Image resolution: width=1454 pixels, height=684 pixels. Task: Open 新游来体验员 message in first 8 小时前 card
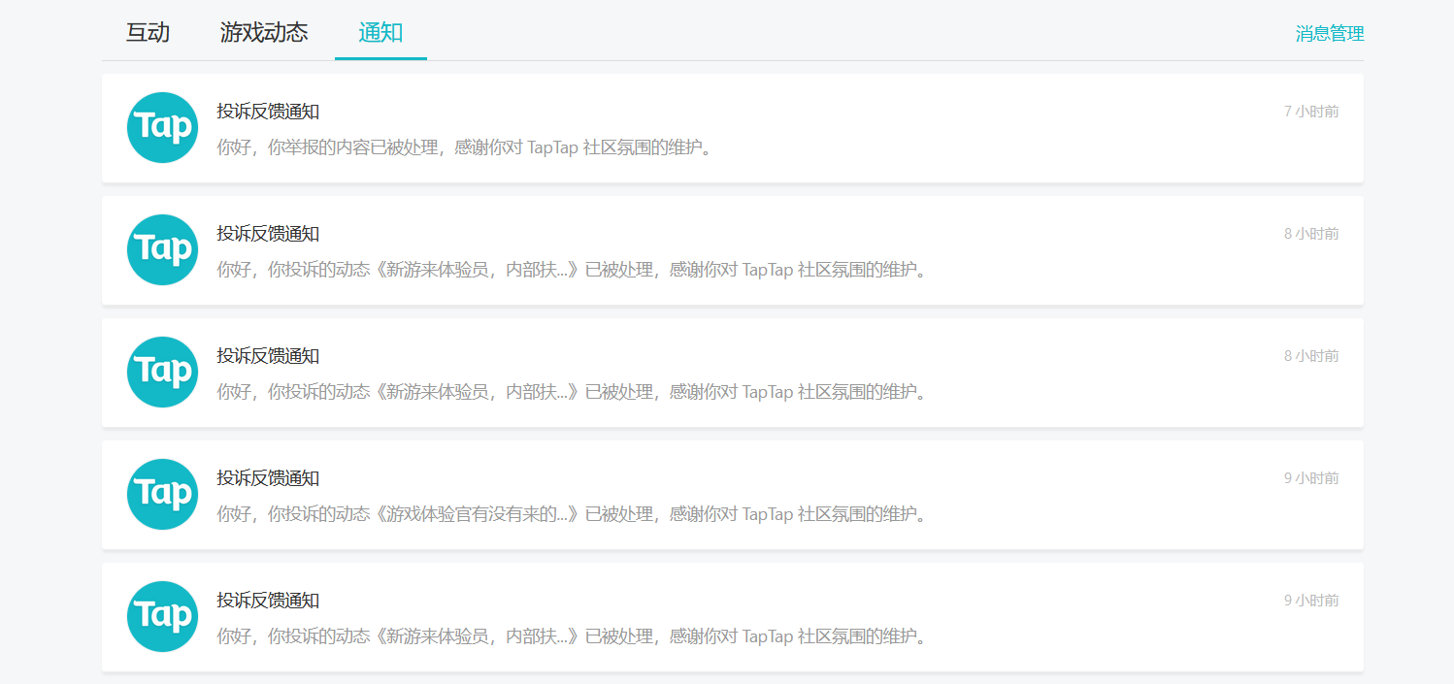(x=572, y=270)
